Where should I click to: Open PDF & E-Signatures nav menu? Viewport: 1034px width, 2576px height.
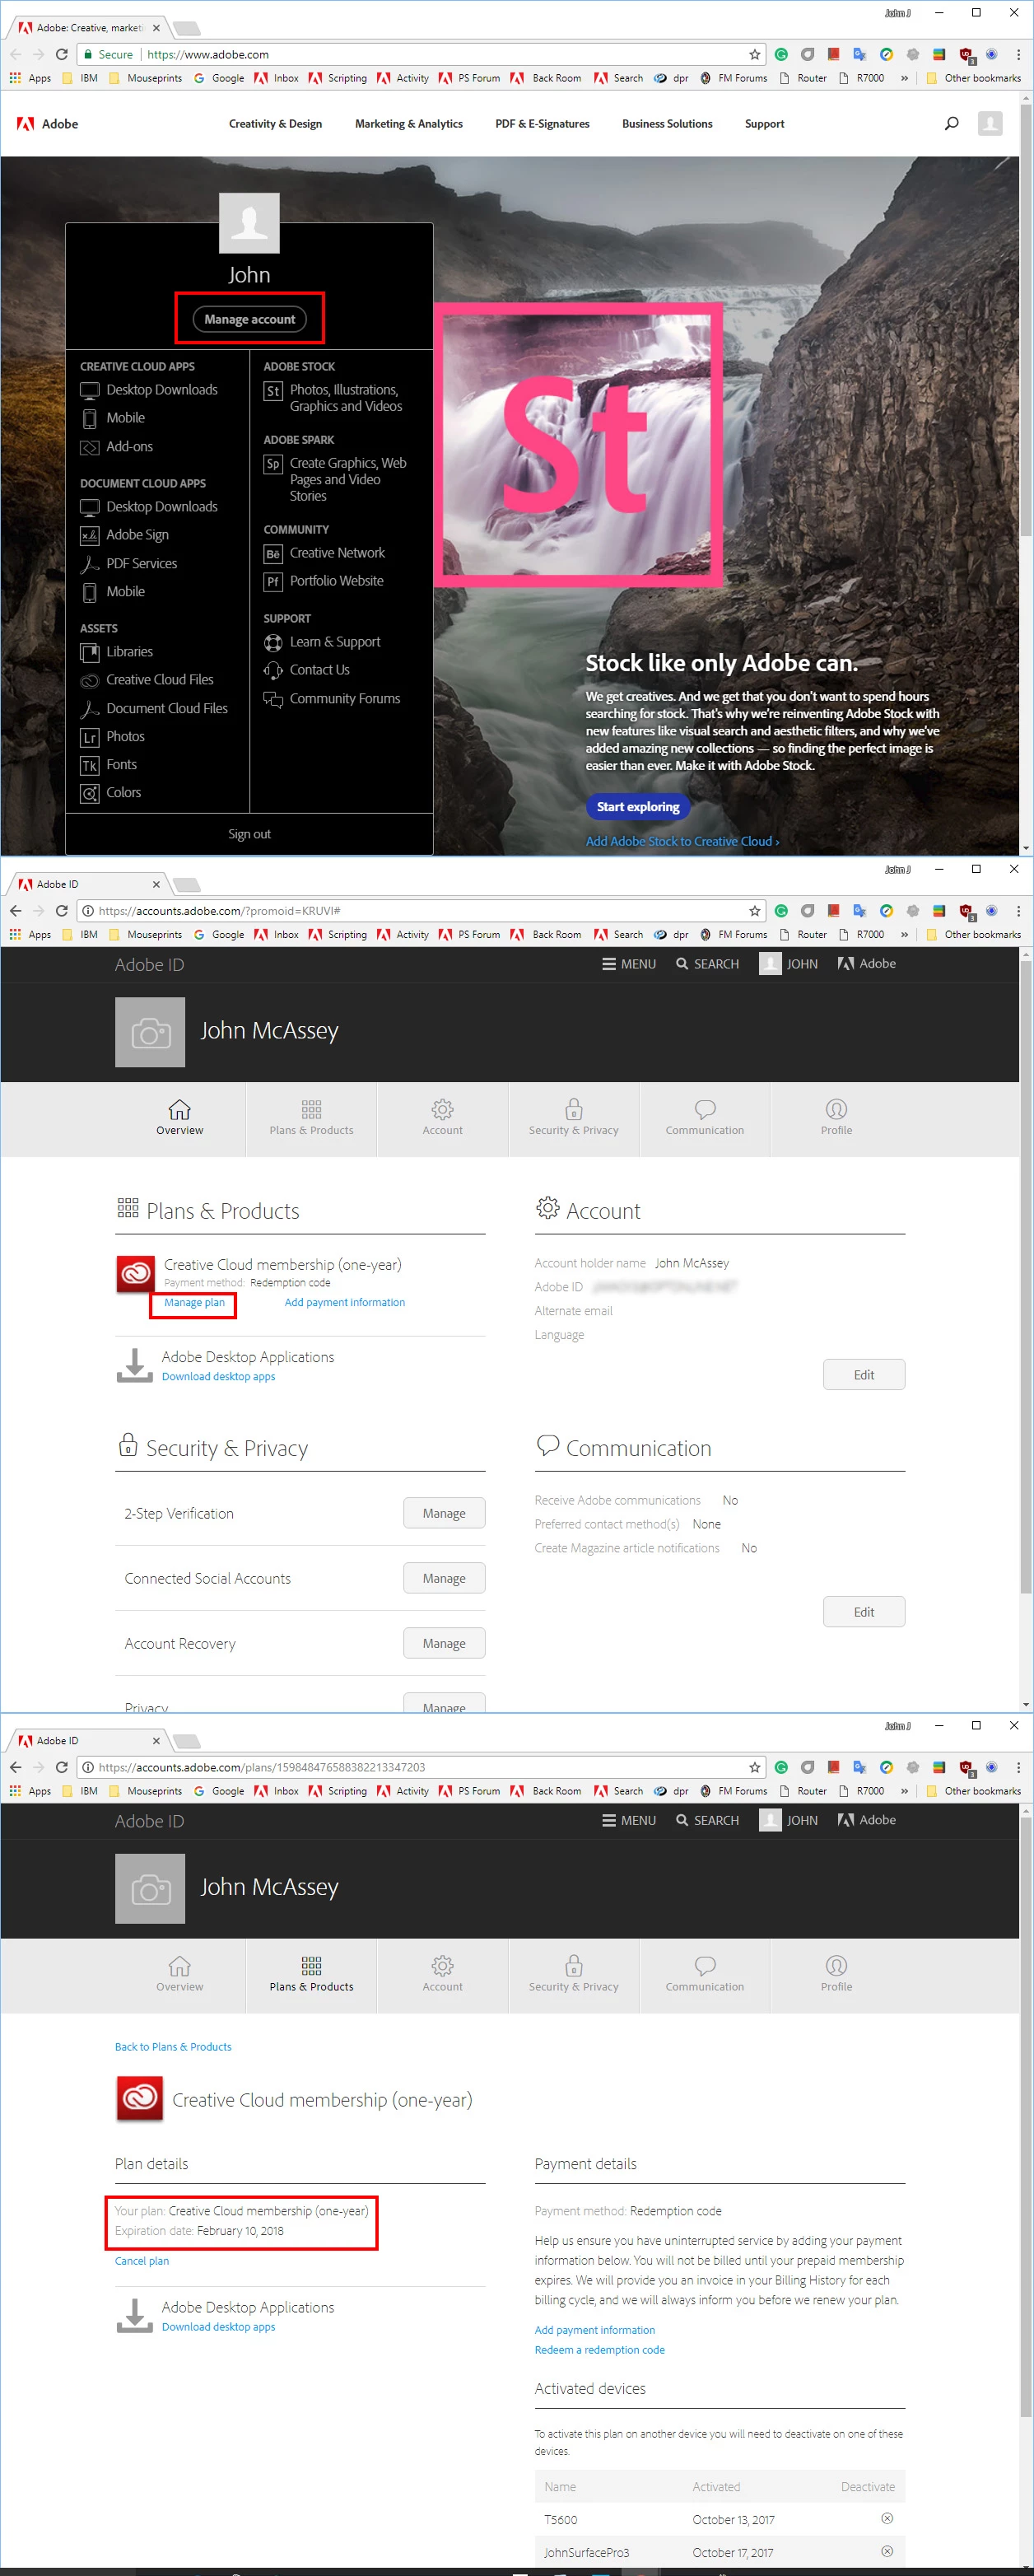click(542, 124)
